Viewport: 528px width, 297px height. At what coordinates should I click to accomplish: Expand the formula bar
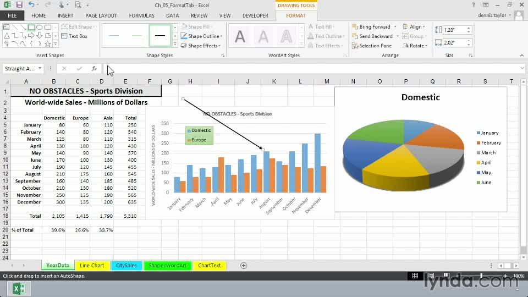click(x=522, y=68)
